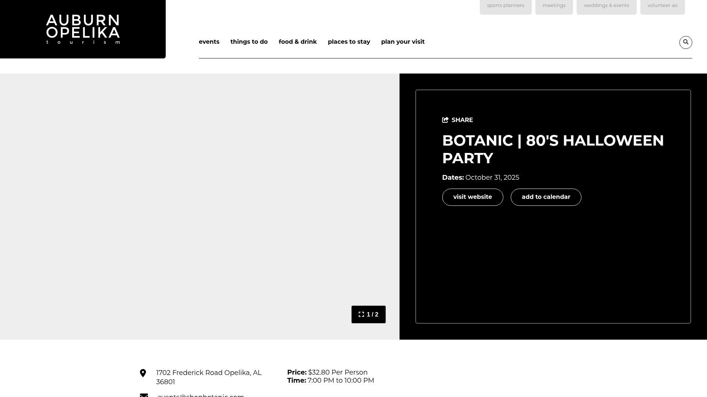Open the search magnifier icon
Viewport: 707px width, 397px height.
pyautogui.click(x=686, y=42)
